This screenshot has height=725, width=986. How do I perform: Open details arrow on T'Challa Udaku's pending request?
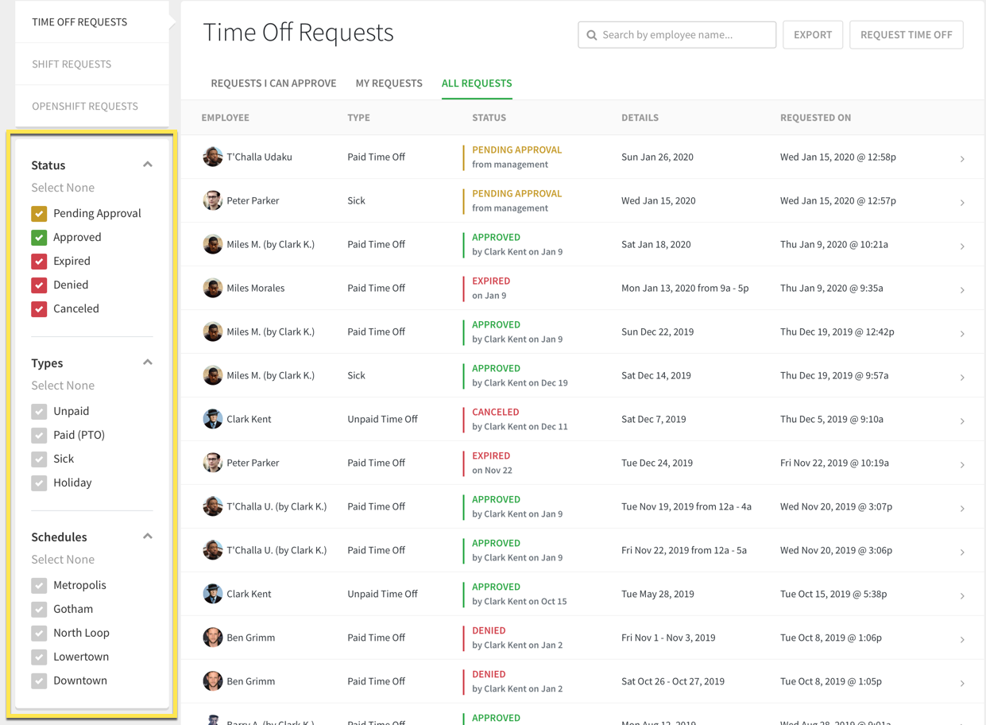tap(962, 157)
